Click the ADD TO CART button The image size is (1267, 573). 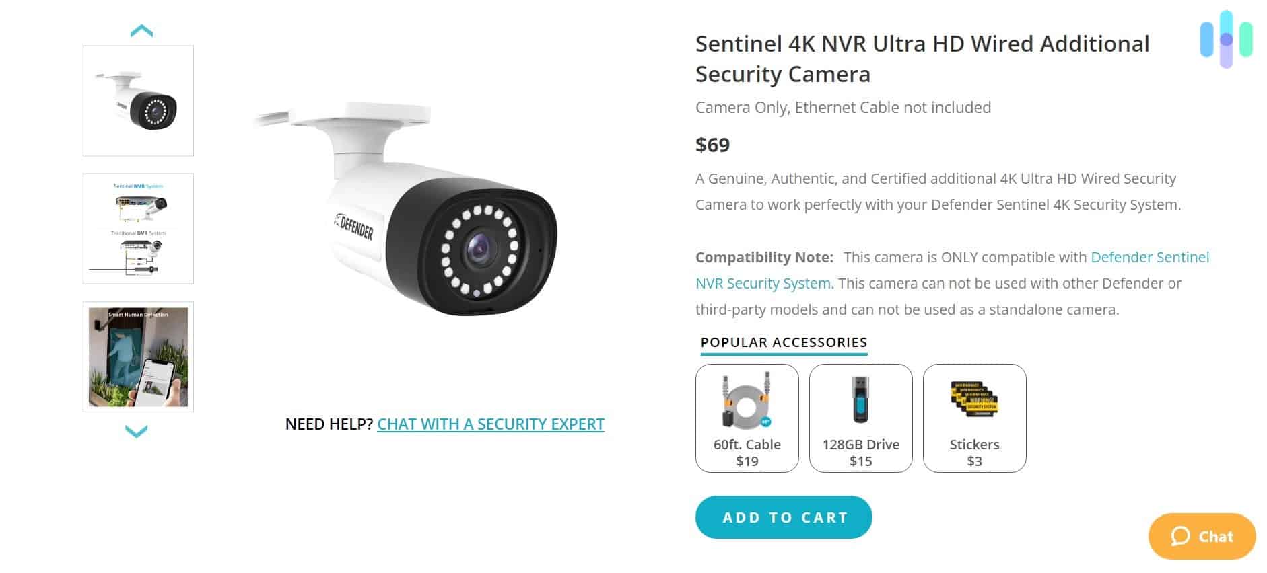pyautogui.click(x=784, y=517)
